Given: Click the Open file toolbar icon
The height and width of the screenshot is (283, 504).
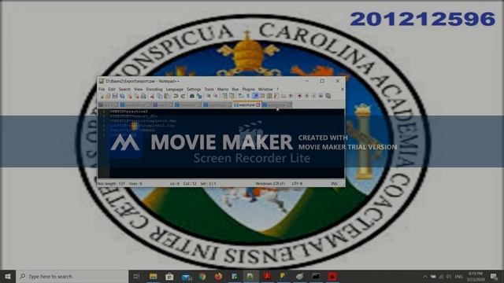Looking at the screenshot, I should (x=108, y=96).
